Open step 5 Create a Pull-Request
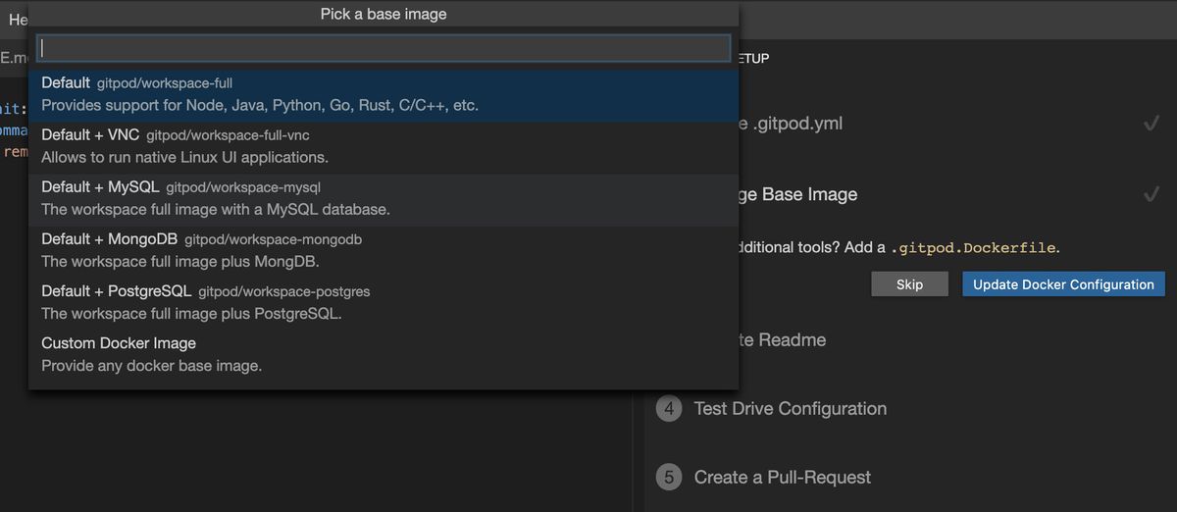 782,478
